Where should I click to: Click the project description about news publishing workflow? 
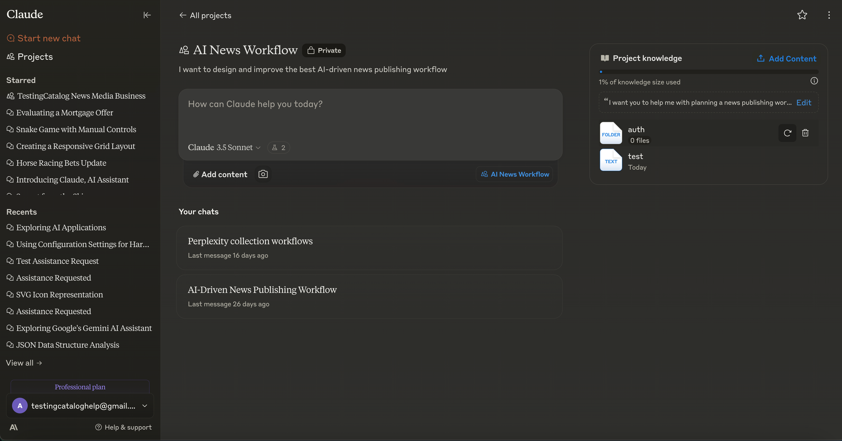coord(313,69)
